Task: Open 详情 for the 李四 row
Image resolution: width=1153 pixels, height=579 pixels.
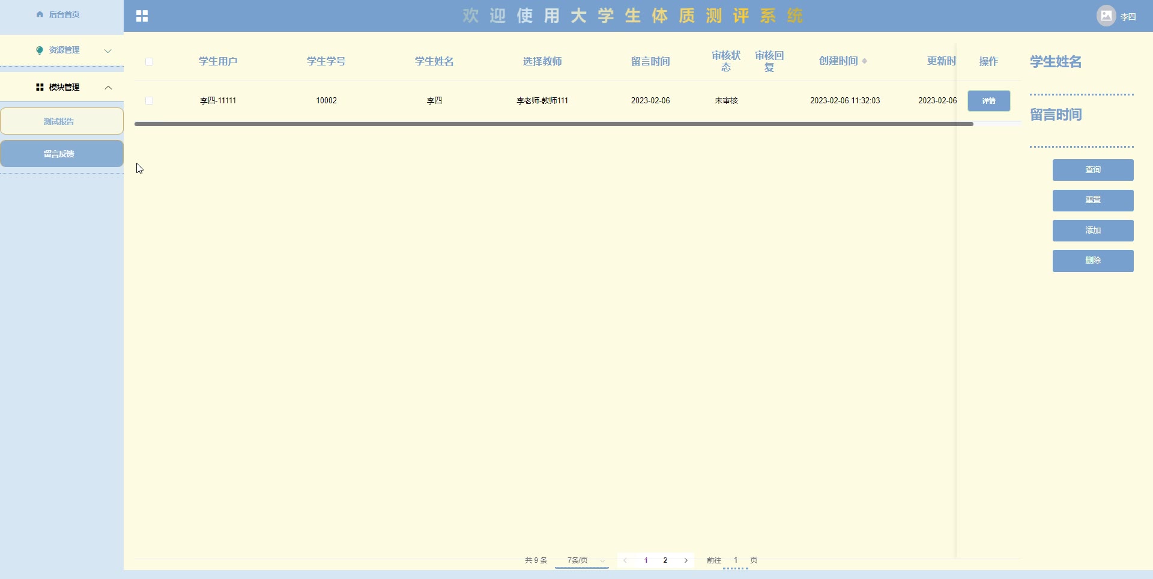Action: pyautogui.click(x=988, y=101)
